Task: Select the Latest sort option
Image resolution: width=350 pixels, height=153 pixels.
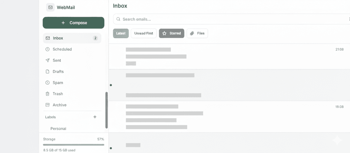Action: click(x=121, y=33)
